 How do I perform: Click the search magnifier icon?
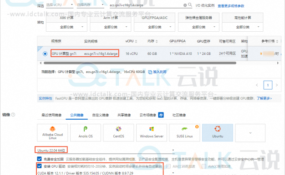point(190,5)
